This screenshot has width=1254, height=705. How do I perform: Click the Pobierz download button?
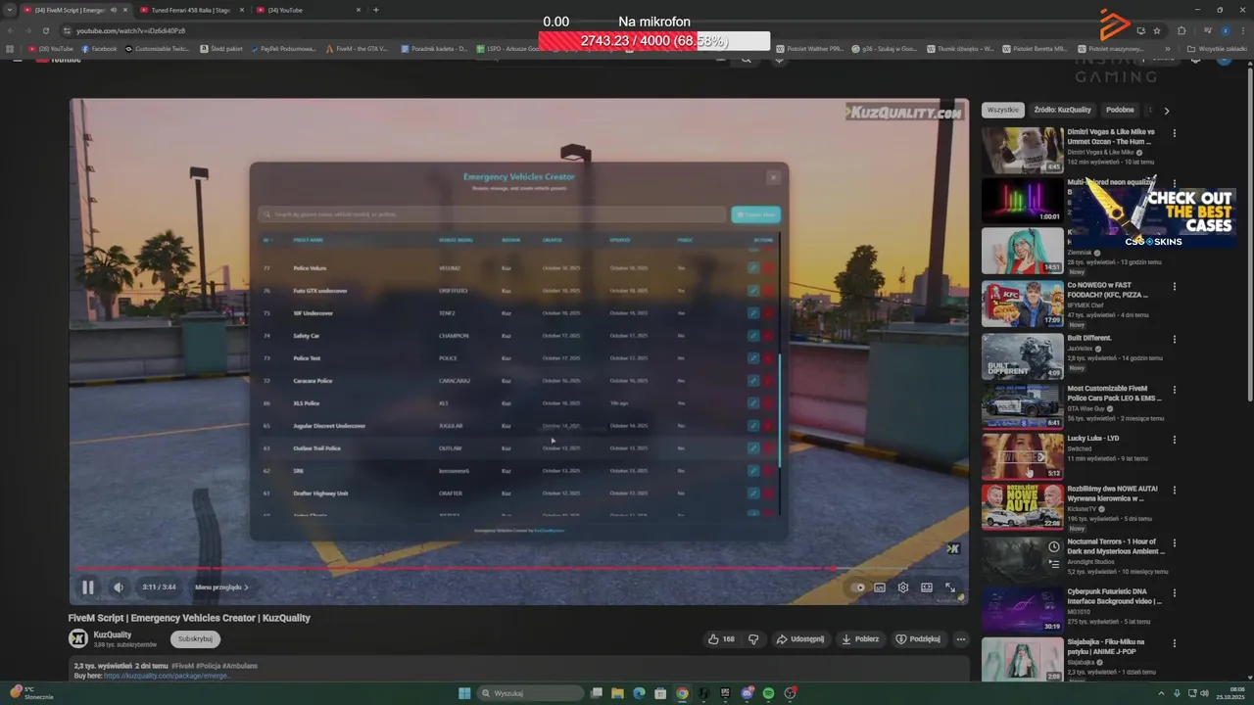(x=860, y=639)
